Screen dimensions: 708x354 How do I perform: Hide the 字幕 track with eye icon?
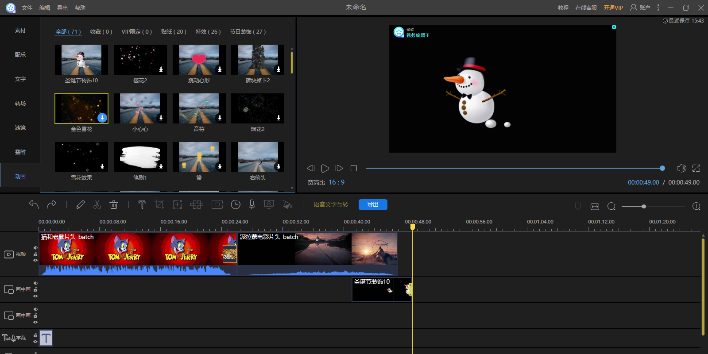pos(35,342)
